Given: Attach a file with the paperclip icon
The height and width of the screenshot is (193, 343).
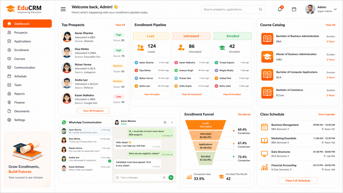Looking at the screenshot, I should pos(164,178).
